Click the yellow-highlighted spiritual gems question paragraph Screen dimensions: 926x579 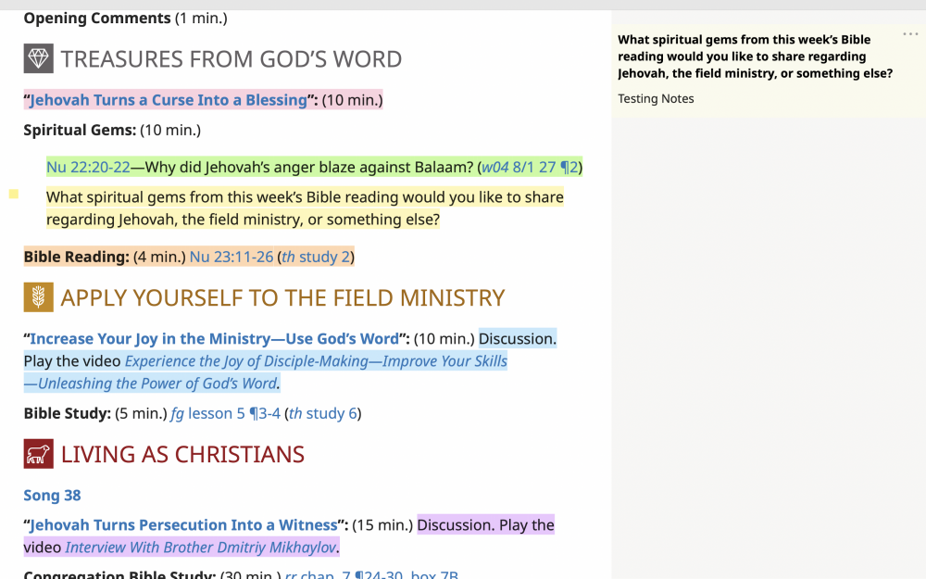click(305, 208)
